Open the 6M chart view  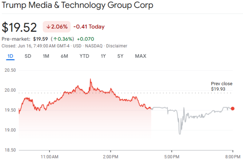[64, 56]
